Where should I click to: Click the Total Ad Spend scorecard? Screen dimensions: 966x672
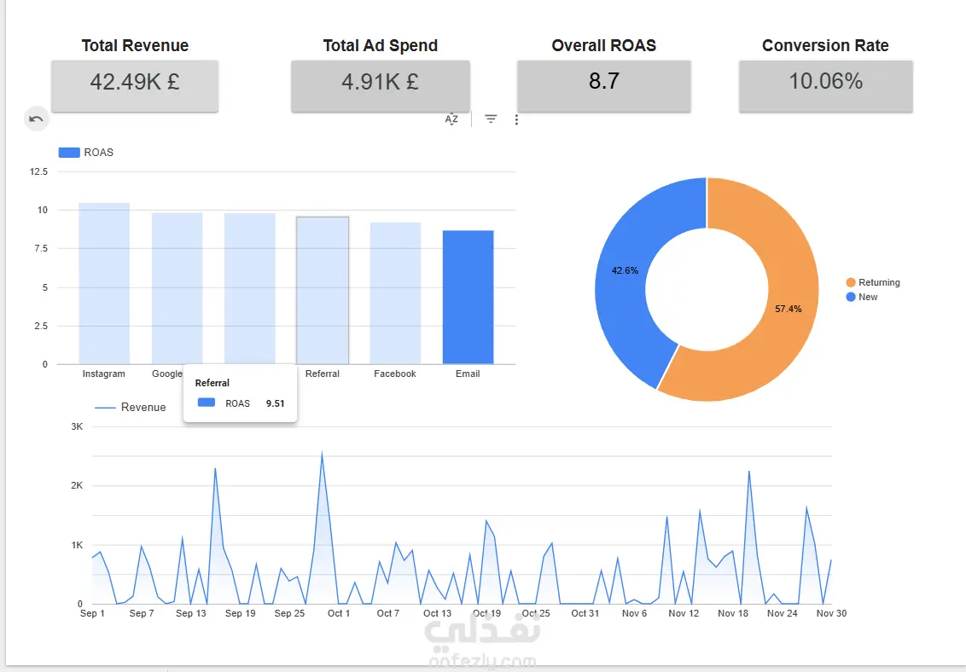coord(381,86)
